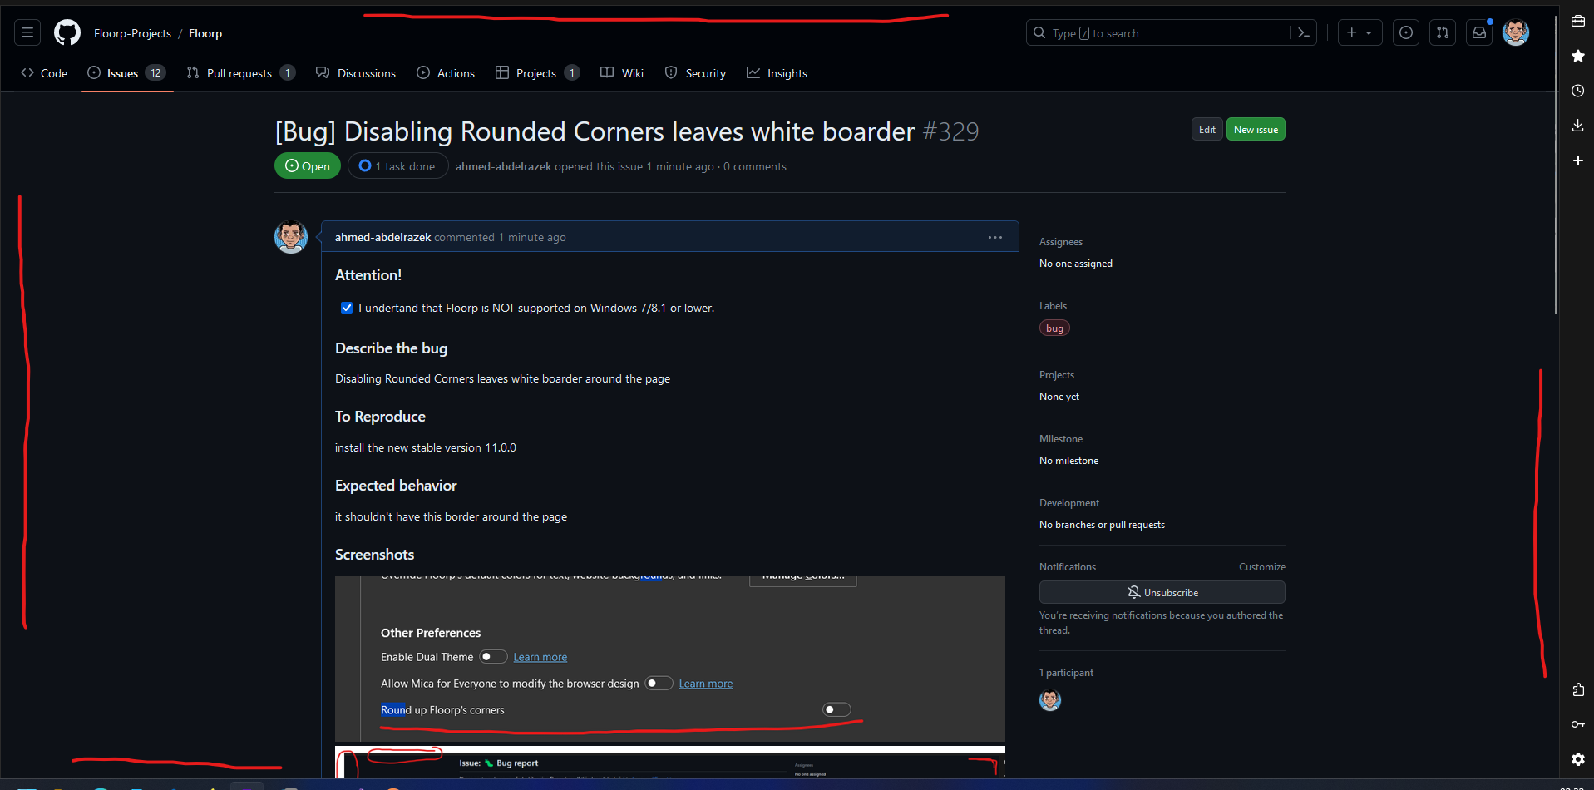Open the downloads icon in browser sidebar
This screenshot has height=790, width=1594.
coord(1577,126)
